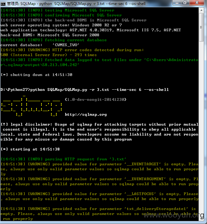Click 'the back-end DBMS is Microsoft SQL Server' line
207x224 pixels.
pos(74,20)
